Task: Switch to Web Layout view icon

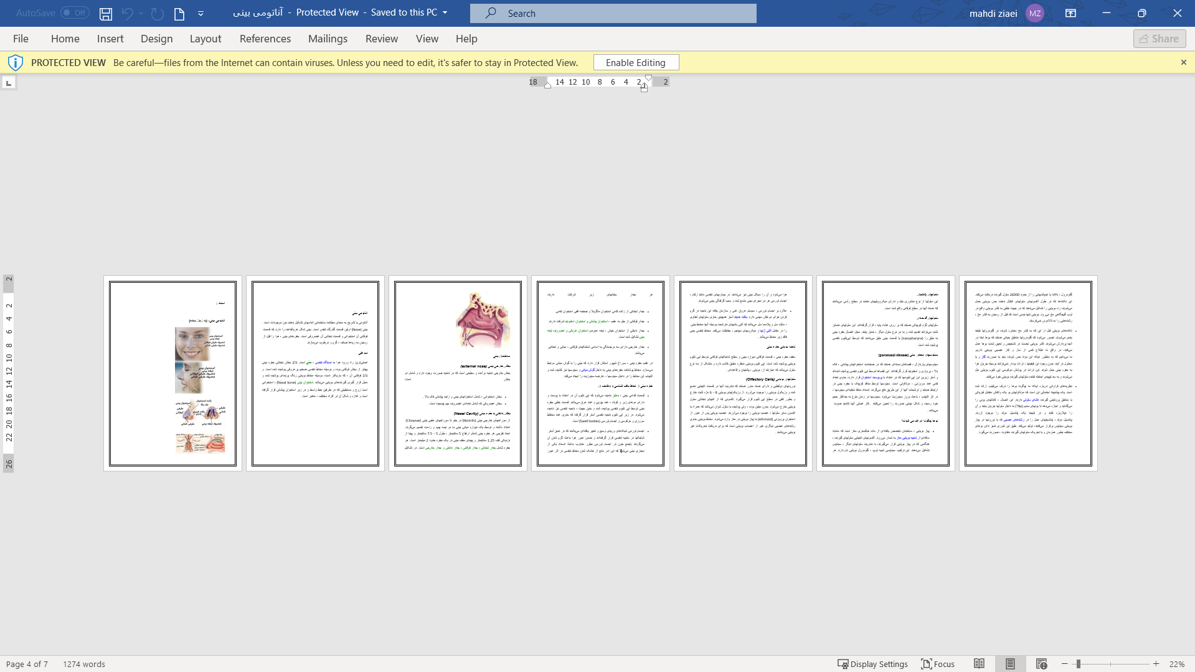Action: tap(1041, 664)
